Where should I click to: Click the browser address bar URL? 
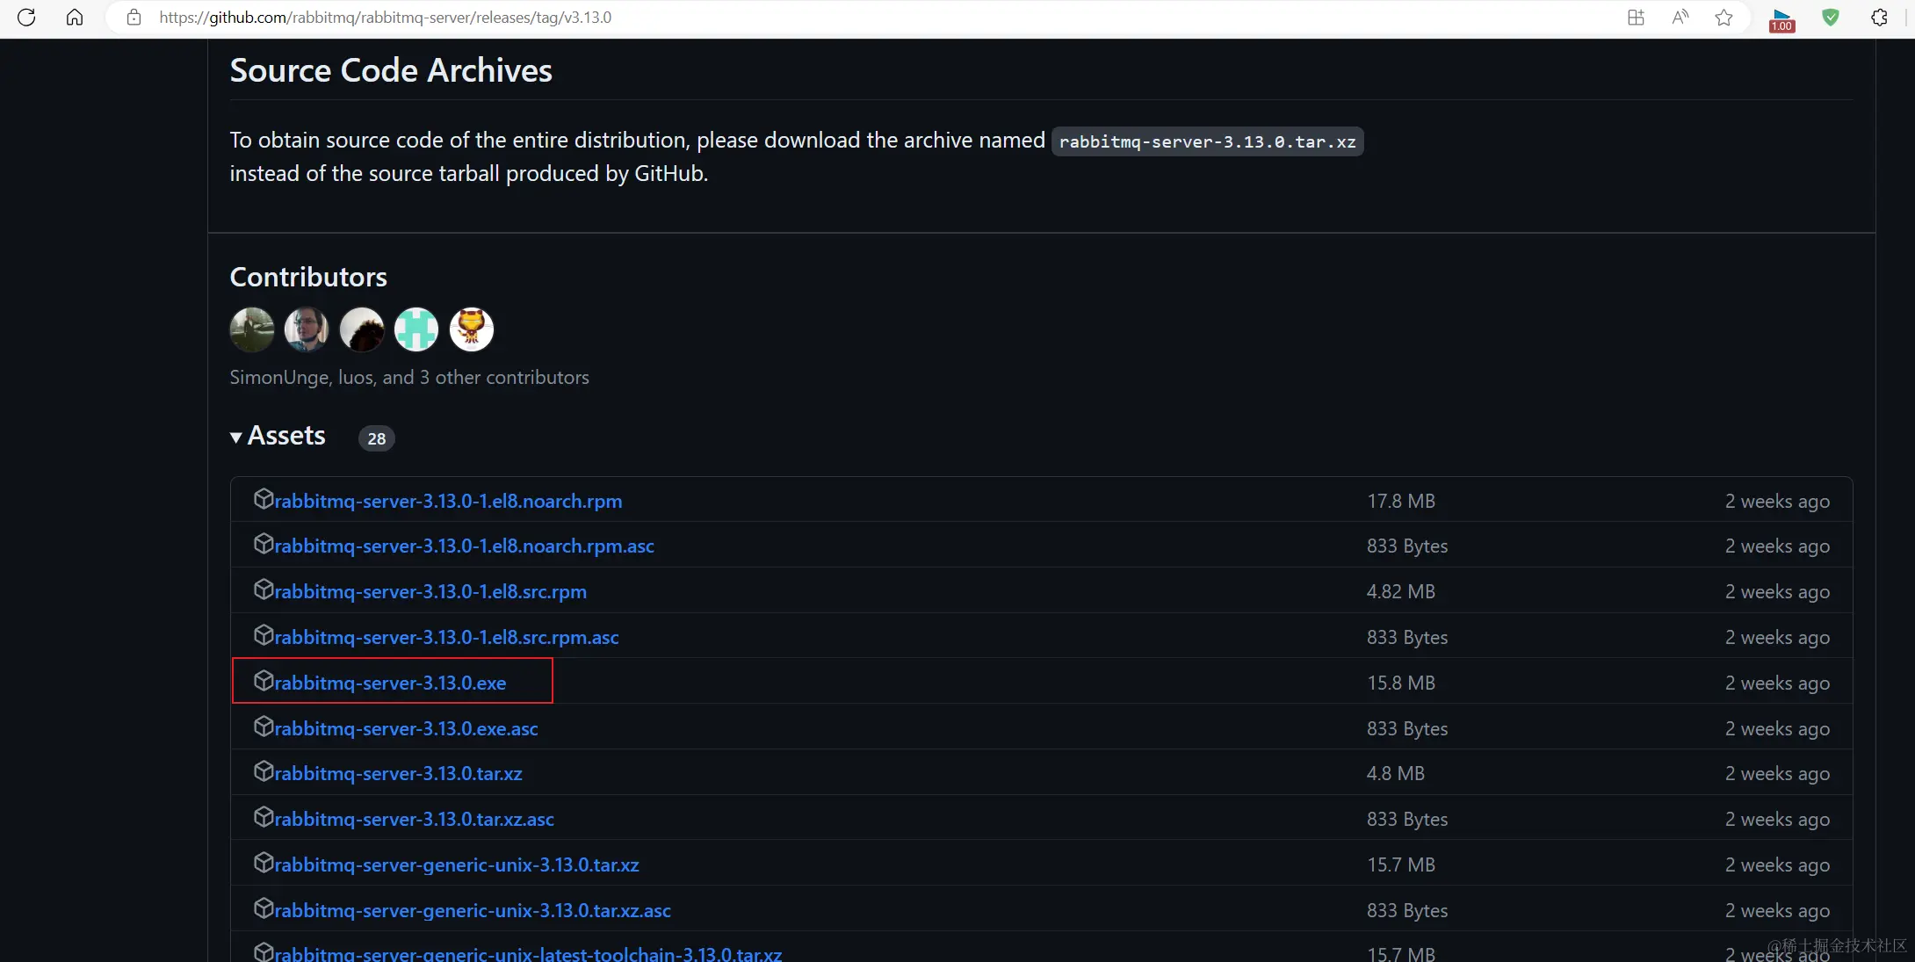pyautogui.click(x=385, y=18)
